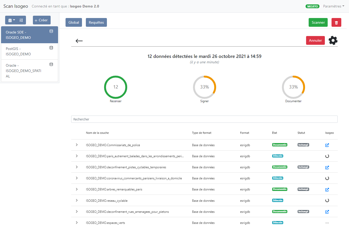Open Commissariats_de_police in Isogeo external link
This screenshot has height=228, width=349.
327,145
